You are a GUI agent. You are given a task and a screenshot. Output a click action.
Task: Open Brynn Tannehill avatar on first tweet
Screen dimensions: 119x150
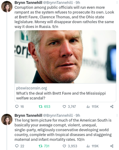click(x=7, y=7)
